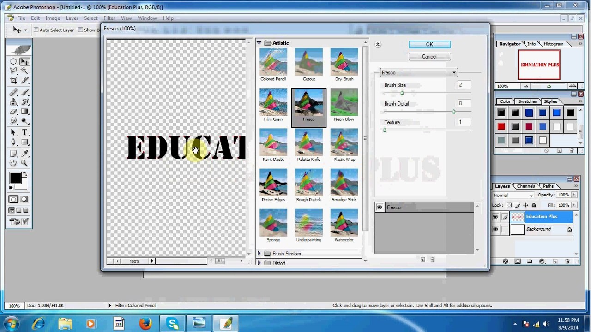Select the Eyedropper tool
This screenshot has height=332, width=591.
[x=25, y=153]
